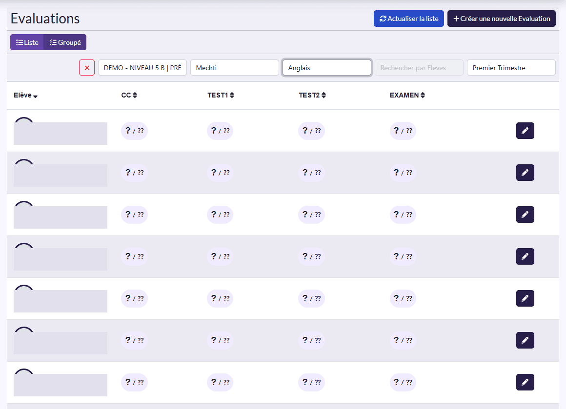Switch to the Groupé view
Viewport: 566px width, 409px height.
65,42
